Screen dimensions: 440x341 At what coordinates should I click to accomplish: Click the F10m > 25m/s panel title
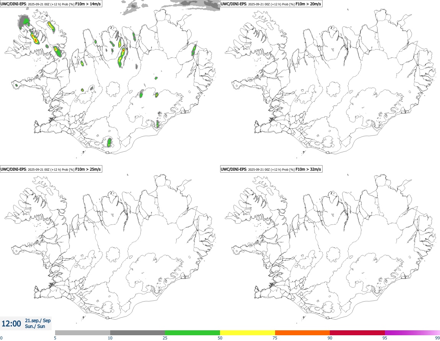(x=51, y=169)
